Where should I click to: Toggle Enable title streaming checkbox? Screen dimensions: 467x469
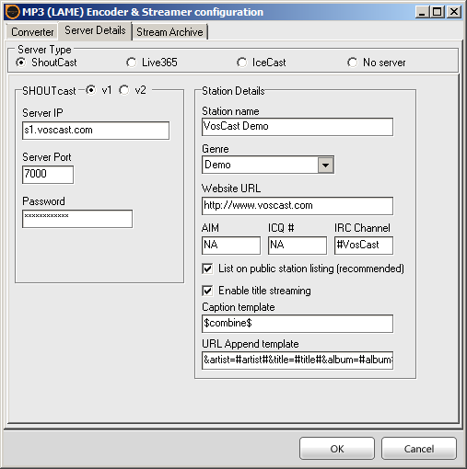(207, 291)
